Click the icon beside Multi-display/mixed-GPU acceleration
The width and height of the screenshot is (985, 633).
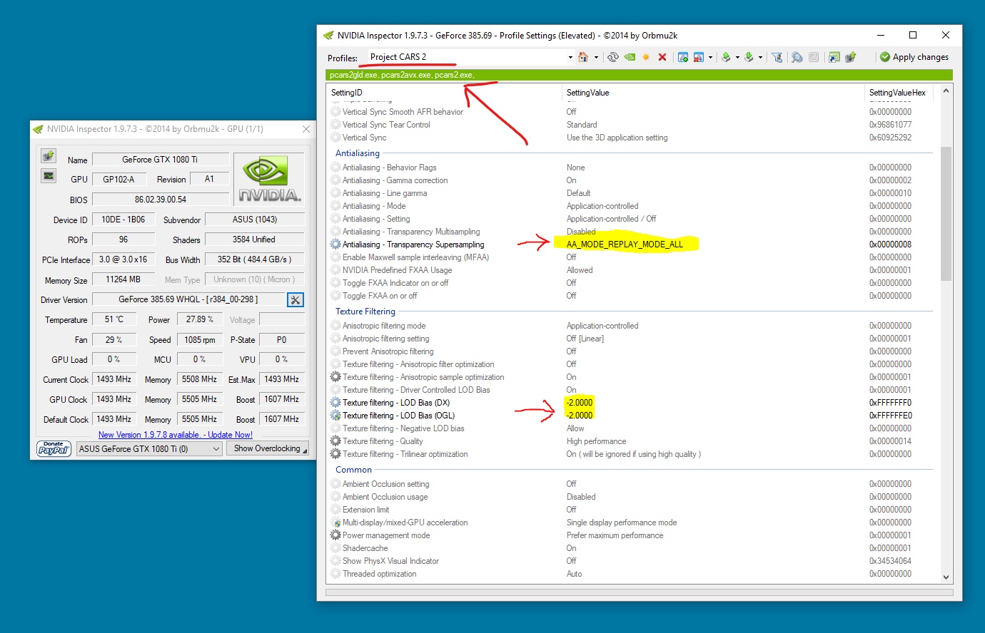point(335,523)
